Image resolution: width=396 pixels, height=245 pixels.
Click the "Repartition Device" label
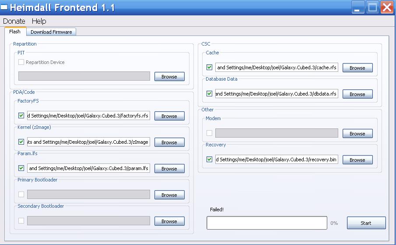point(45,62)
